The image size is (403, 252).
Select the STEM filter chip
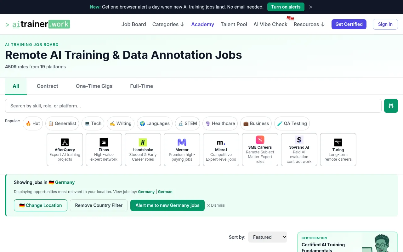tap(187, 123)
